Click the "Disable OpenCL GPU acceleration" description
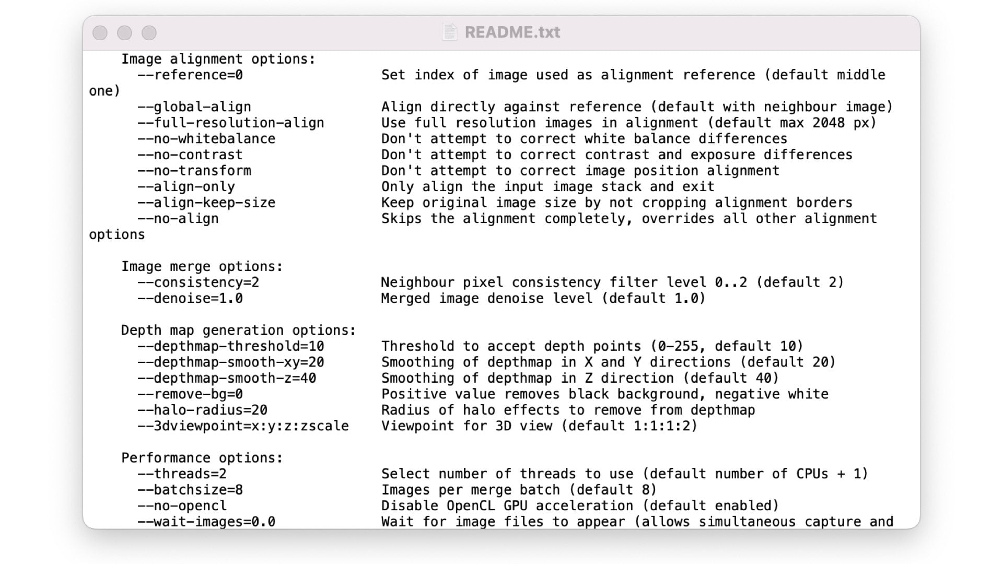 coord(507,506)
